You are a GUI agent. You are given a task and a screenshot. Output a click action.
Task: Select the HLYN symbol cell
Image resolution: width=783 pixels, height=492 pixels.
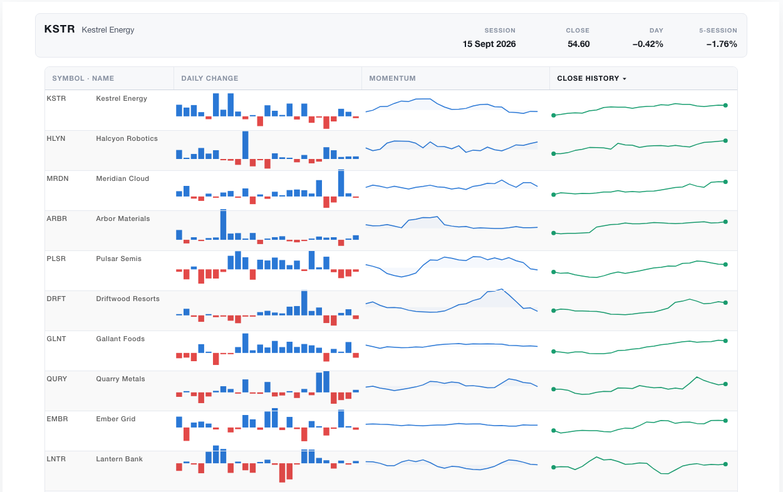tap(56, 138)
